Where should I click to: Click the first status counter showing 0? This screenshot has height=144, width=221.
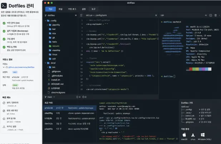[x=78, y=97]
